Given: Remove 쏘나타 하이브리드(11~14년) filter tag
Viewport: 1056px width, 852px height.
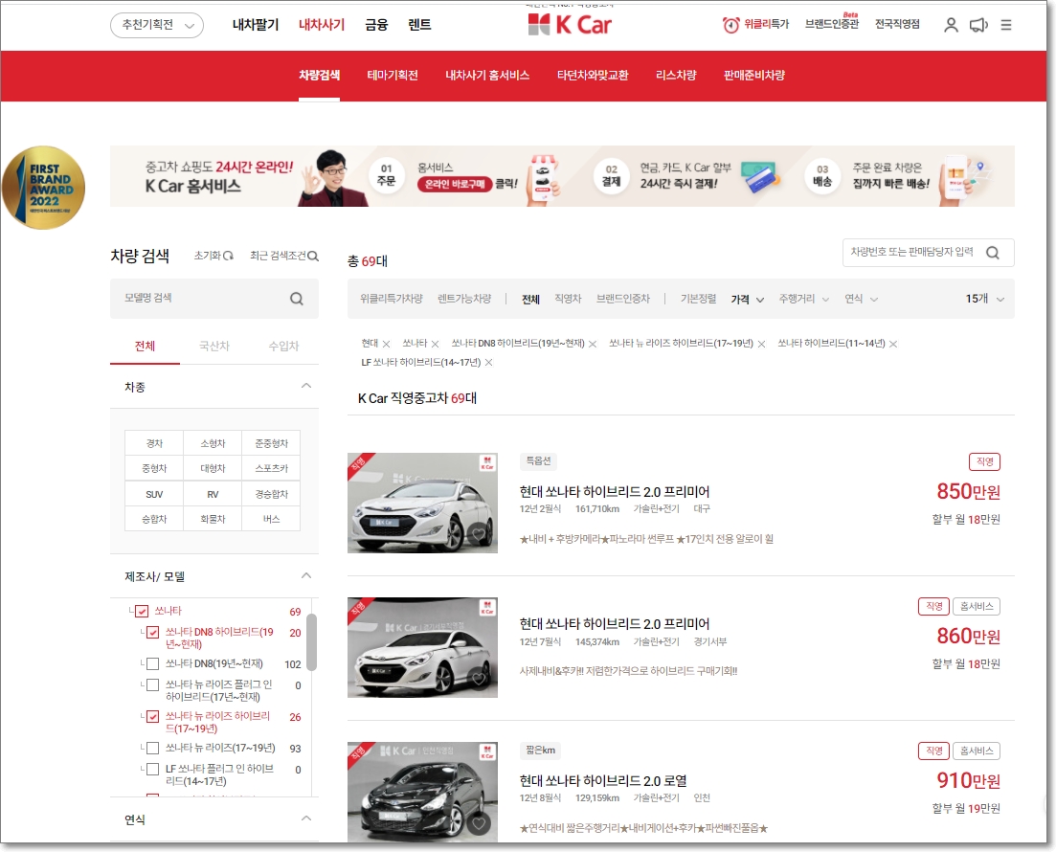Looking at the screenshot, I should pos(893,344).
